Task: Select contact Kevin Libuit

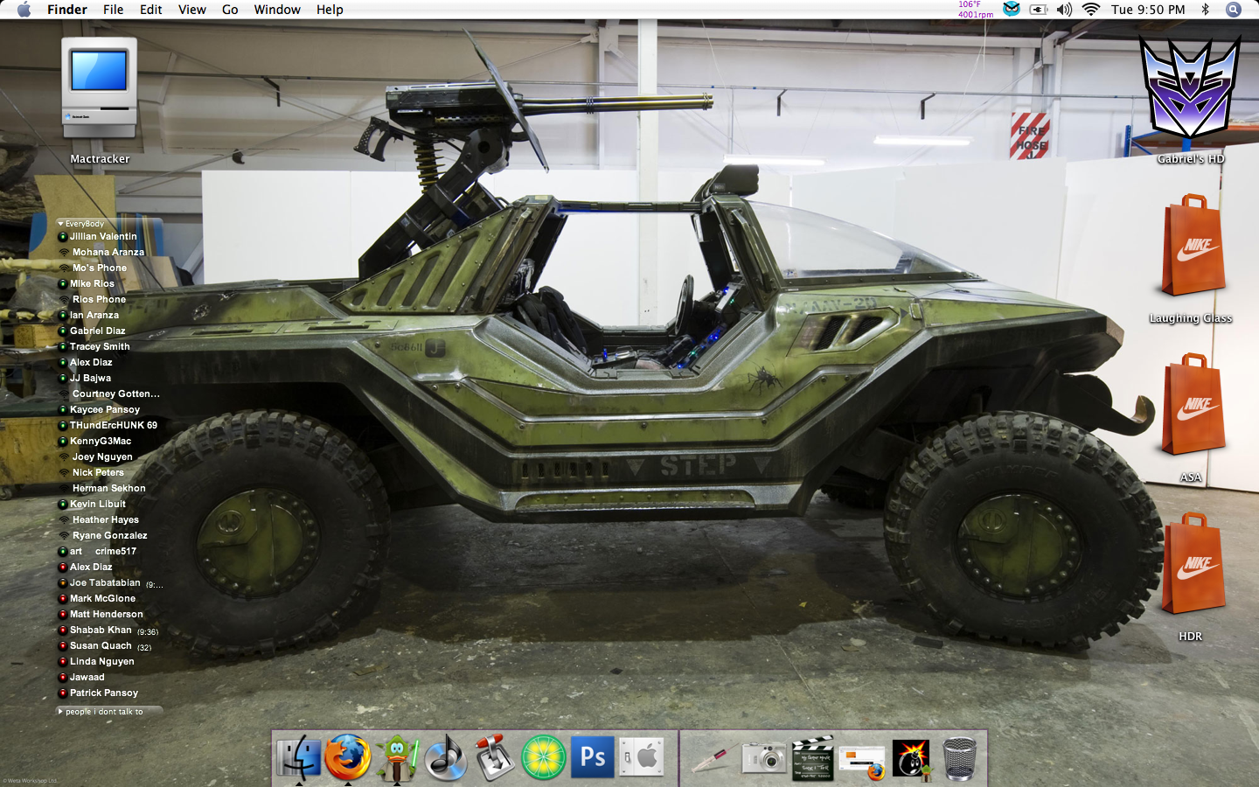Action: (x=98, y=504)
